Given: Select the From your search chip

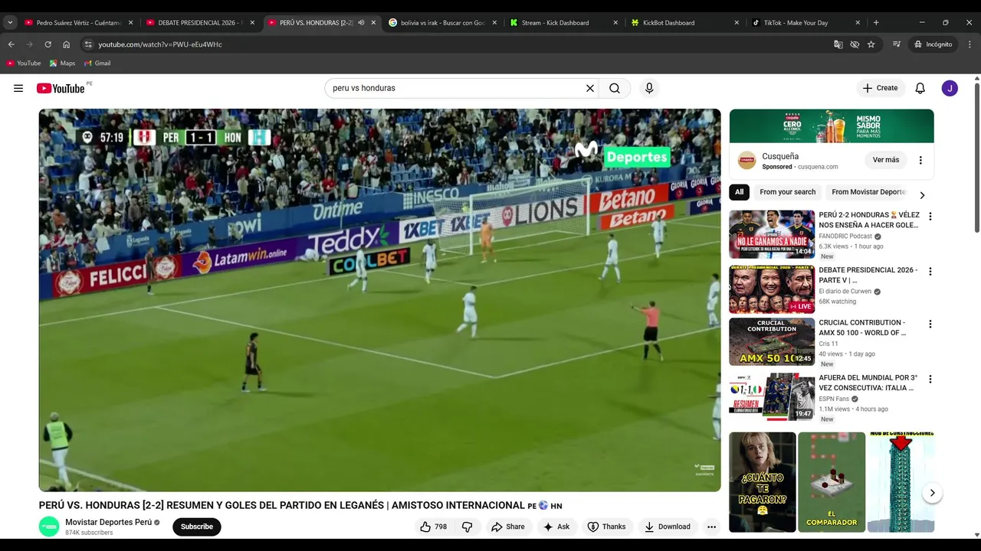Looking at the screenshot, I should click(x=787, y=192).
